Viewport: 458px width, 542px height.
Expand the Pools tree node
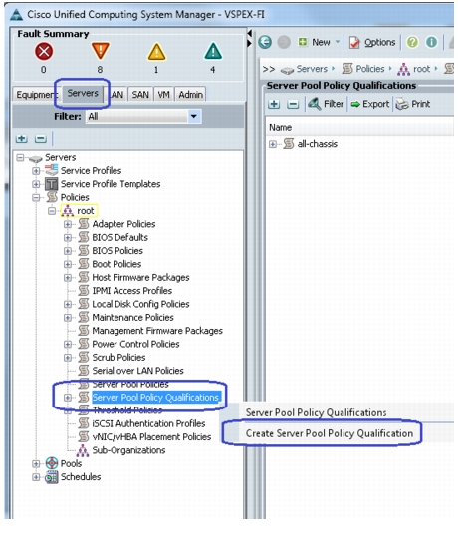click(36, 464)
